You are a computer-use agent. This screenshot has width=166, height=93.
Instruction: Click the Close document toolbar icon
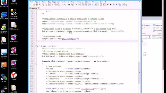click(x=43, y=5)
